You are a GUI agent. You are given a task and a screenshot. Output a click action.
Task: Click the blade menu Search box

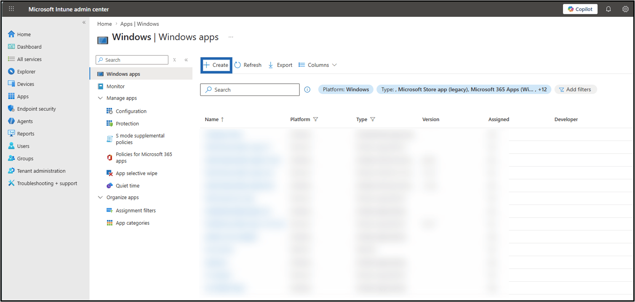coord(132,60)
